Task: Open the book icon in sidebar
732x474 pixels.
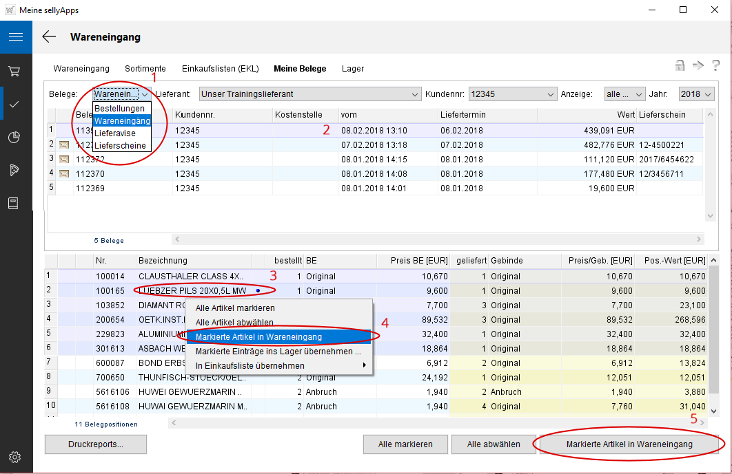Action: point(14,203)
